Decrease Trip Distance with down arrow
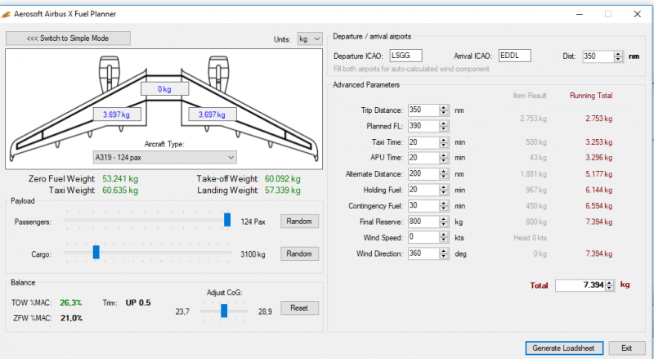This screenshot has width=654, height=359. click(x=444, y=113)
